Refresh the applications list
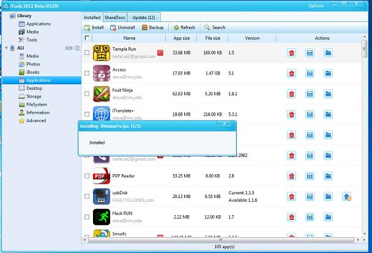Viewport: 372px width, 253px height. click(x=184, y=28)
